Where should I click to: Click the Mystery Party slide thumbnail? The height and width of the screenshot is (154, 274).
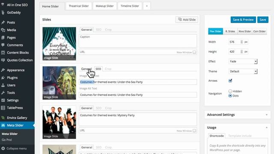(59, 122)
